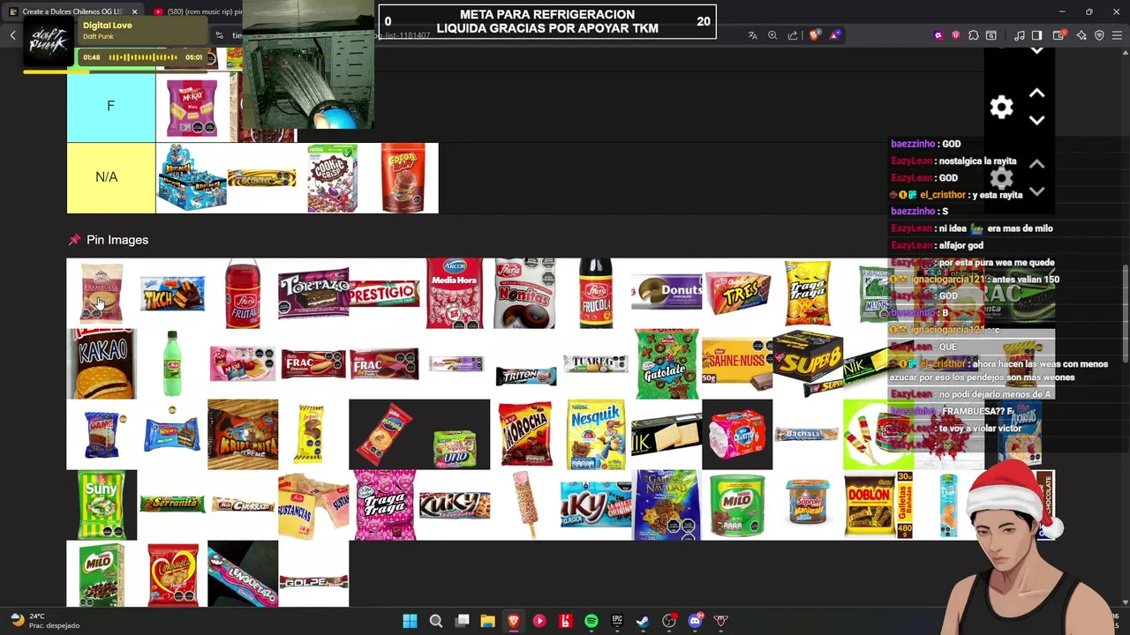This screenshot has width=1130, height=635.
Task: Open Steam from the taskbar
Action: pos(643,621)
